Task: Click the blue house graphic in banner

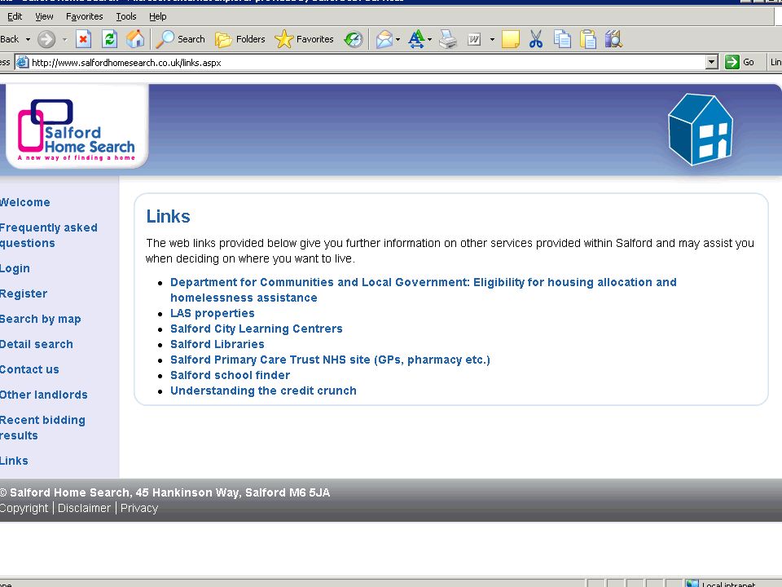Action: point(701,130)
